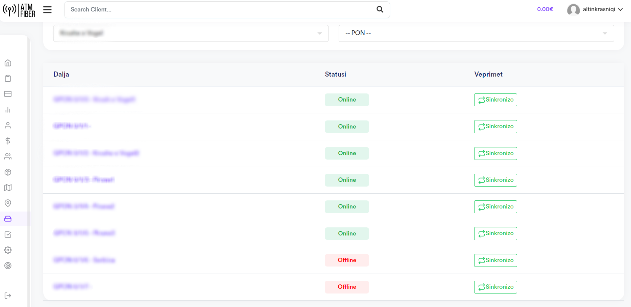Open the package box icon in sidebar
Image resolution: width=631 pixels, height=307 pixels.
(x=8, y=172)
